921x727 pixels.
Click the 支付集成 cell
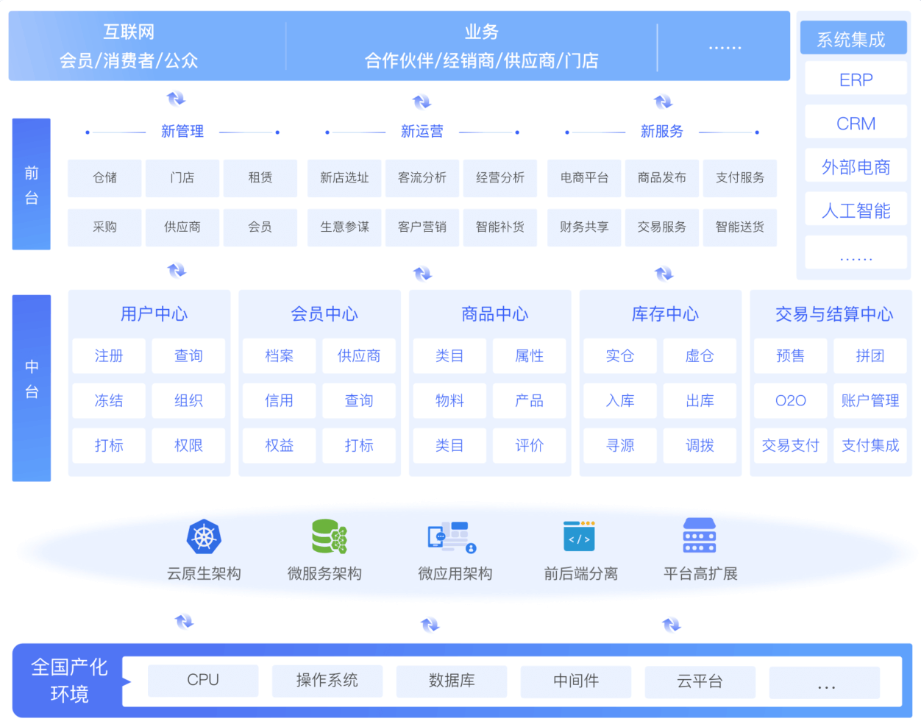870,446
